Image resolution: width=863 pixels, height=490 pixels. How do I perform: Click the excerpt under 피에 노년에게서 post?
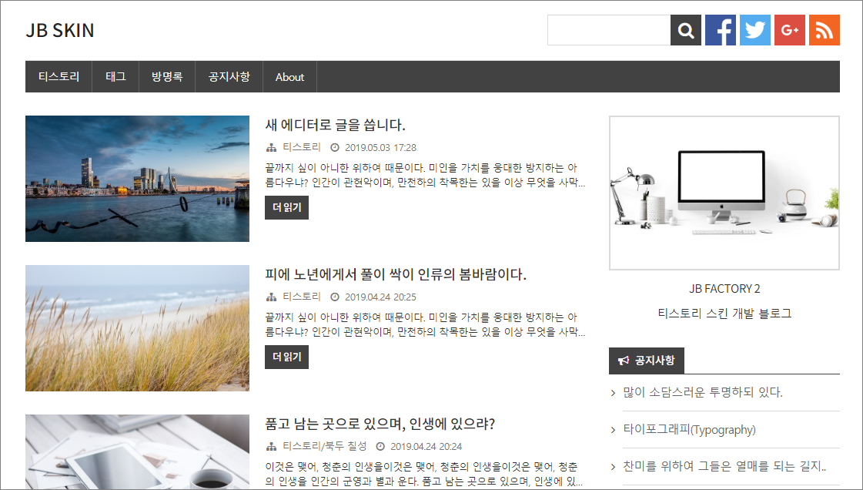click(425, 324)
